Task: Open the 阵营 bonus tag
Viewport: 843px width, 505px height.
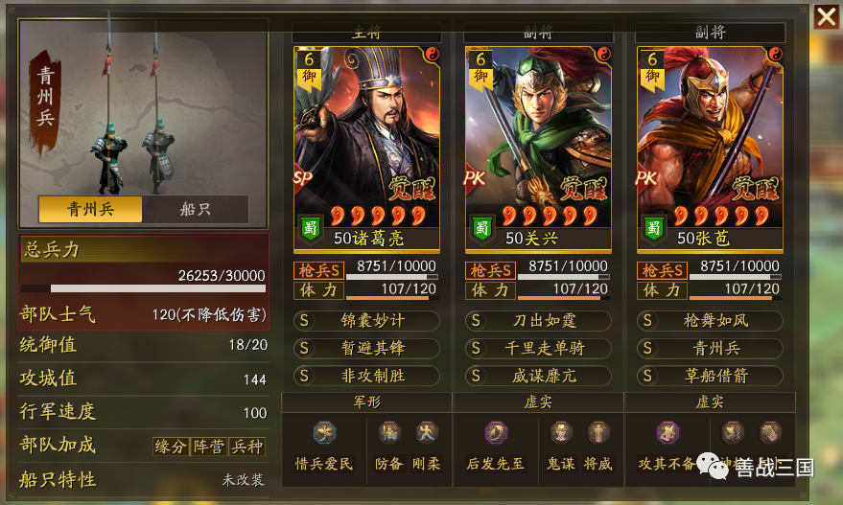Action: (x=209, y=447)
